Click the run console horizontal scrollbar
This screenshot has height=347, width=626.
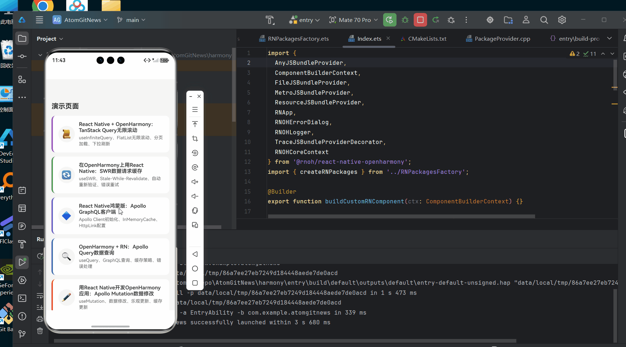coord(285,341)
